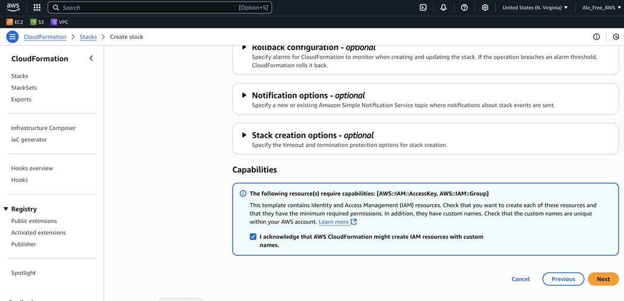The image size is (624, 301).
Task: Click the Capabilities heading
Action: (x=255, y=170)
